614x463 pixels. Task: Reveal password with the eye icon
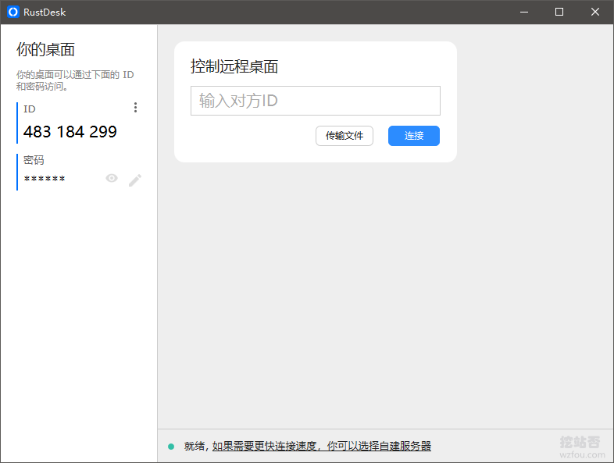pyautogui.click(x=112, y=179)
